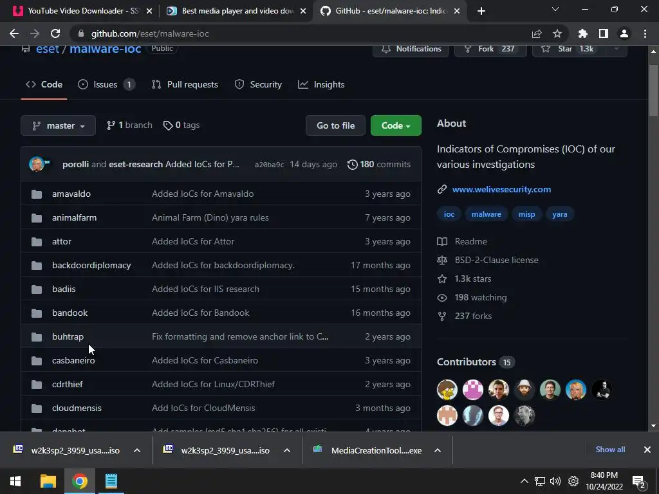Switch to the Code tab
This screenshot has width=659, height=494.
coord(44,84)
